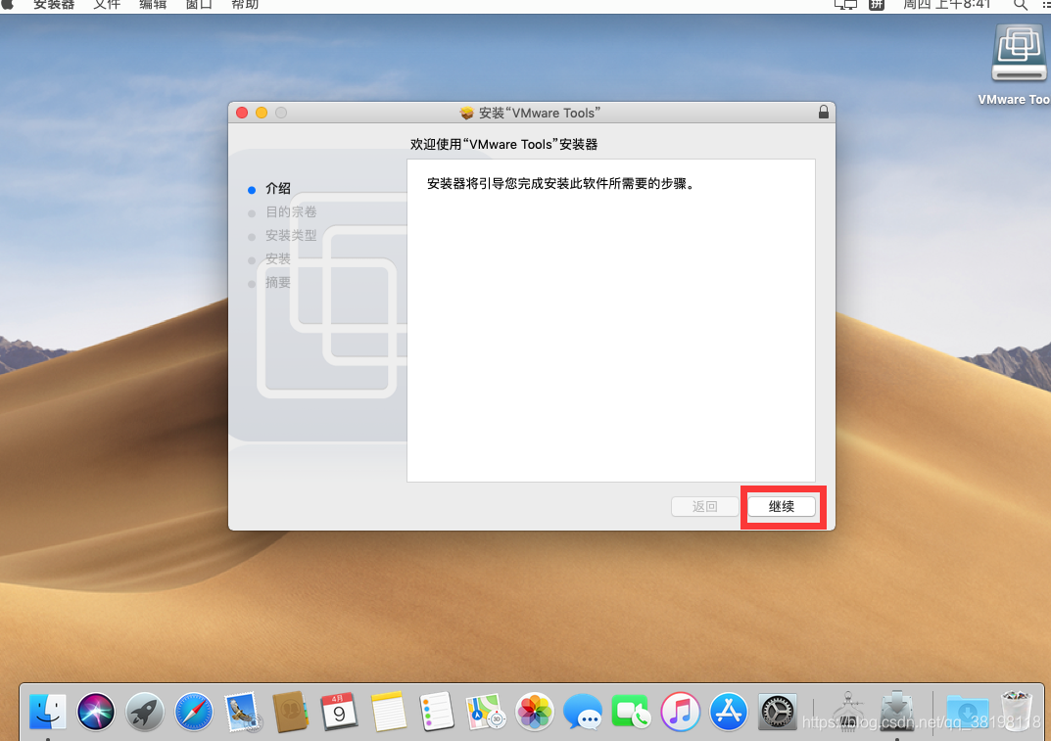This screenshot has width=1051, height=741.
Task: Click the installer welcome message text
Action: (561, 184)
